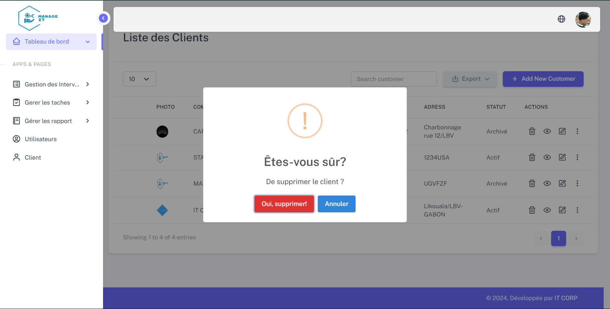Confirm deletion with Oui, supprimer!
Screen dimensions: 610x309
[x=284, y=204]
